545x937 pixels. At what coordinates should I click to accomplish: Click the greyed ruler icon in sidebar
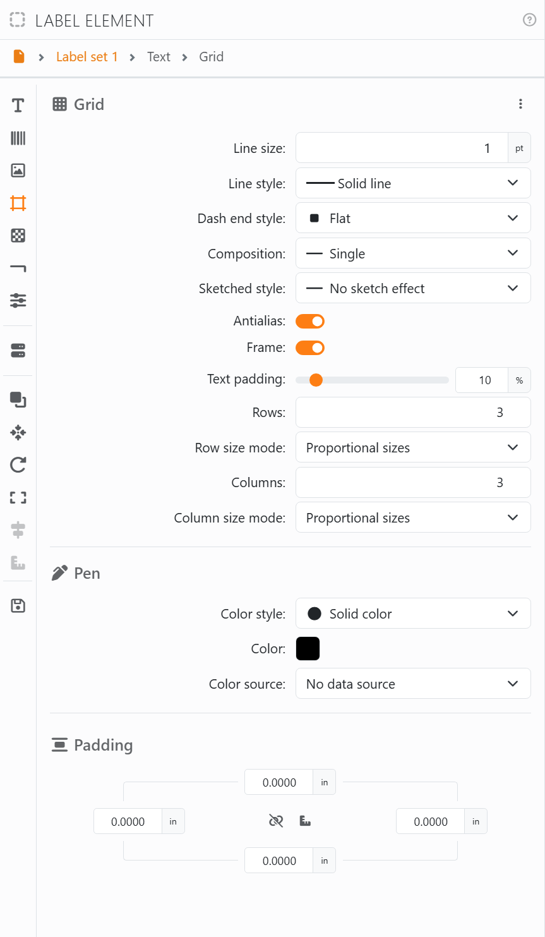pos(18,562)
